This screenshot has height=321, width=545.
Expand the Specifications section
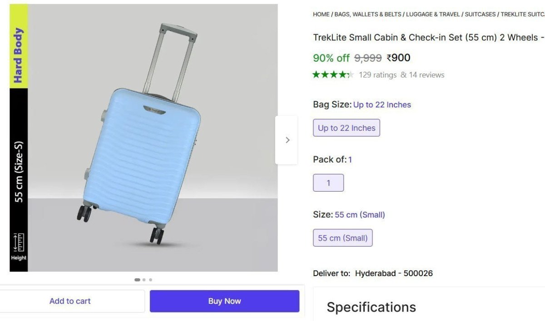[x=371, y=307]
